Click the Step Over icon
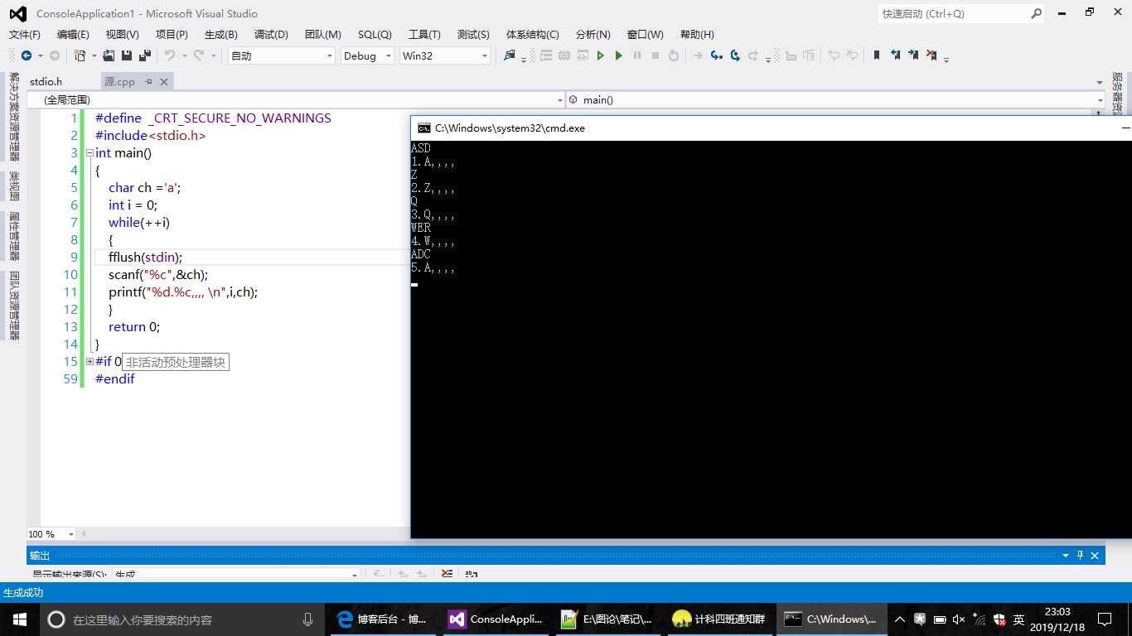This screenshot has width=1132, height=636. [735, 55]
